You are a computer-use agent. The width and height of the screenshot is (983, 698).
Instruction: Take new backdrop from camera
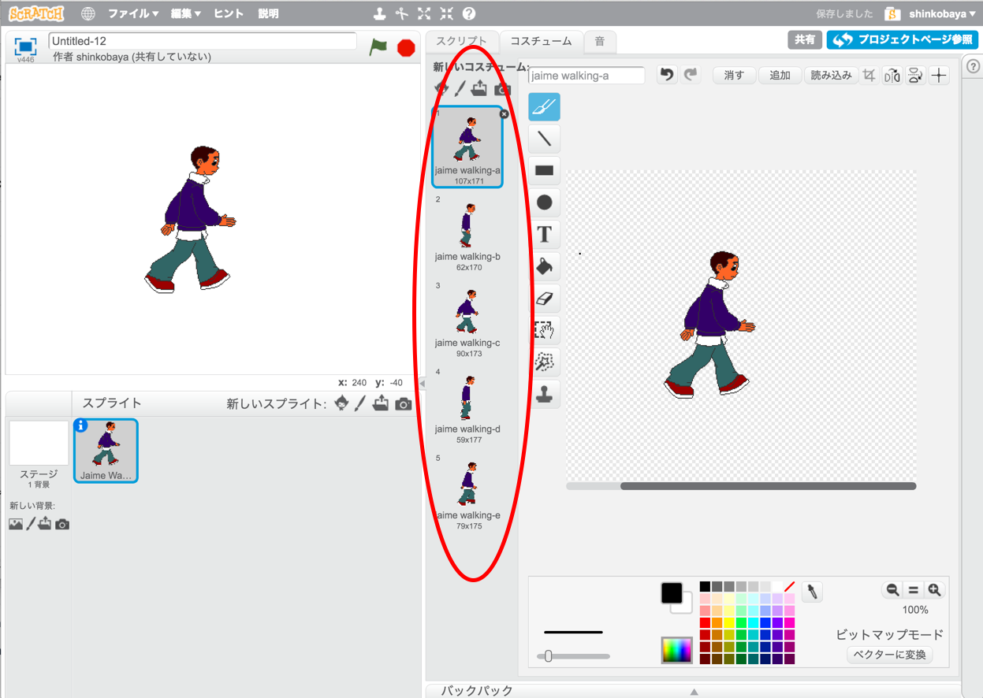62,524
